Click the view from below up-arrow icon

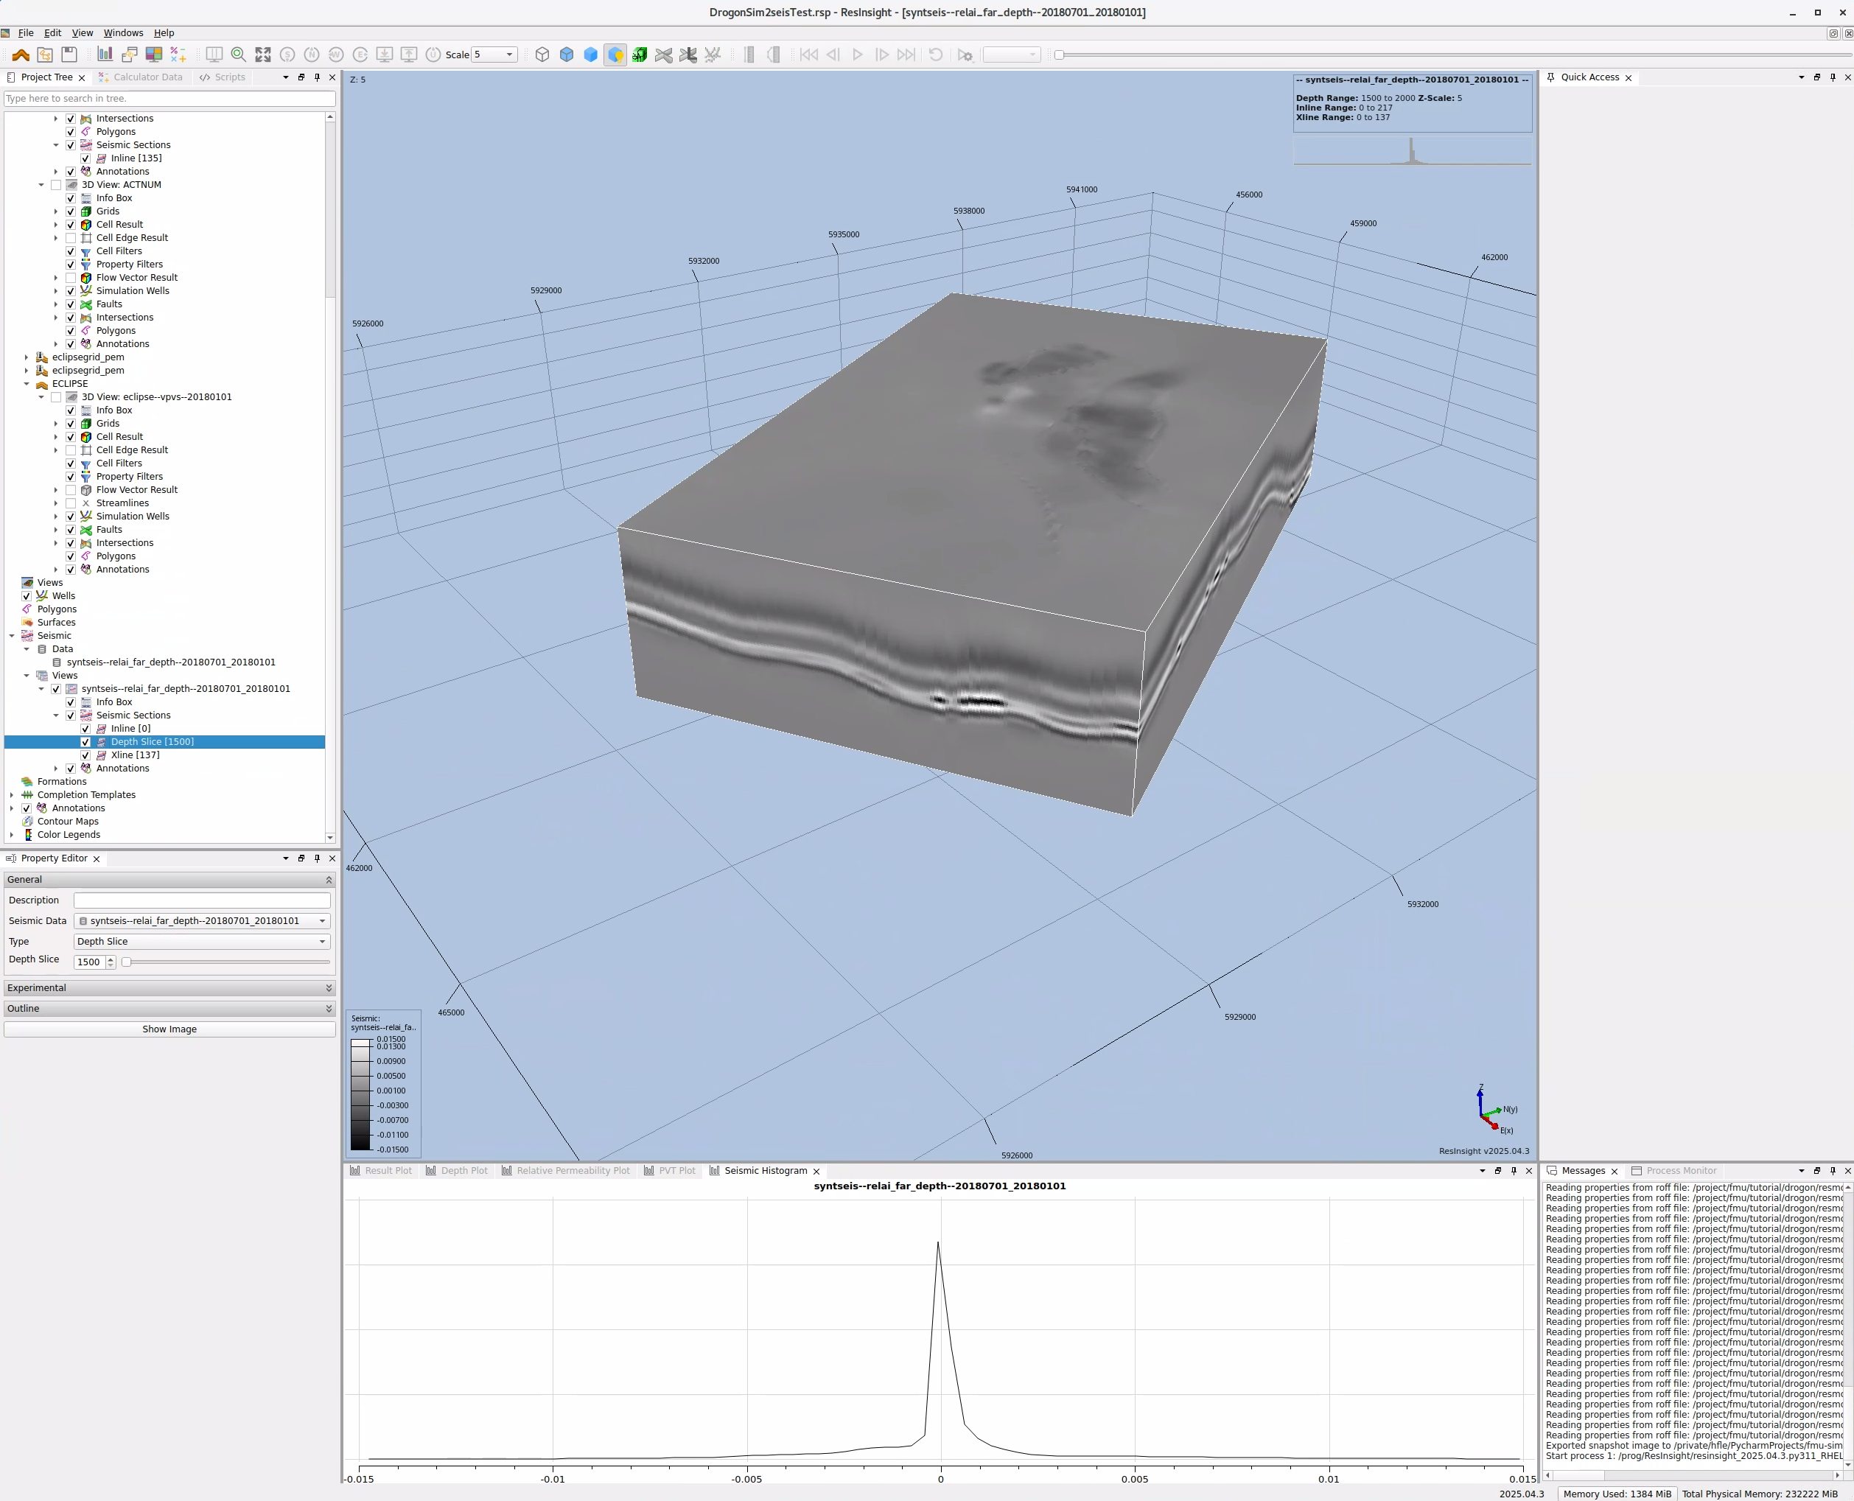pyautogui.click(x=409, y=55)
